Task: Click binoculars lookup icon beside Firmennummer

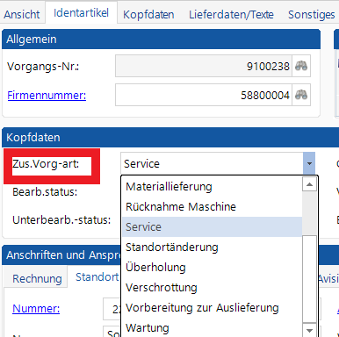Action: 301,95
